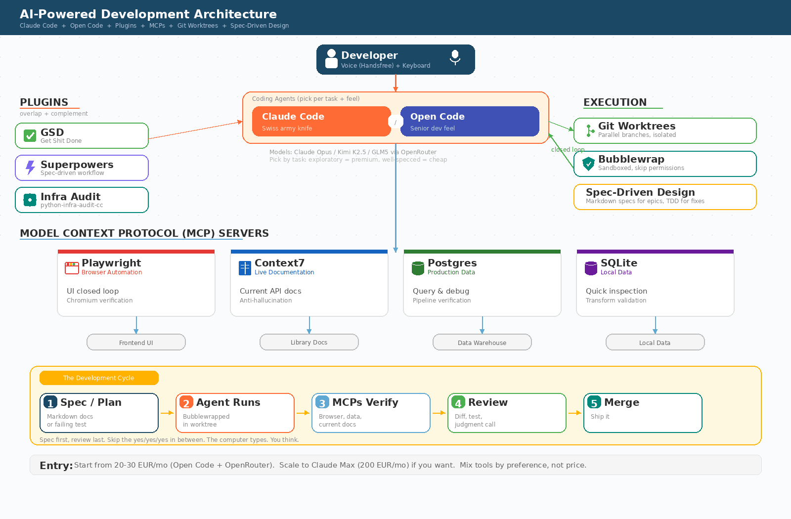Click 'UI closed loop' text in Playwright card

(x=93, y=291)
